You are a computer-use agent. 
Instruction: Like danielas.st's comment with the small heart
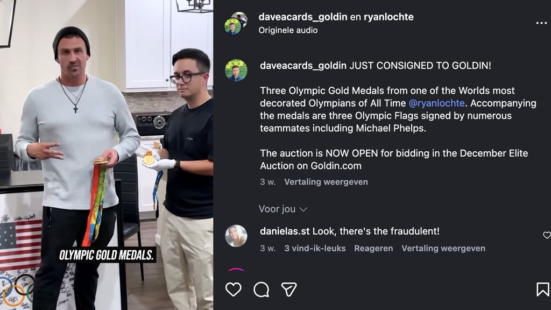pos(547,235)
